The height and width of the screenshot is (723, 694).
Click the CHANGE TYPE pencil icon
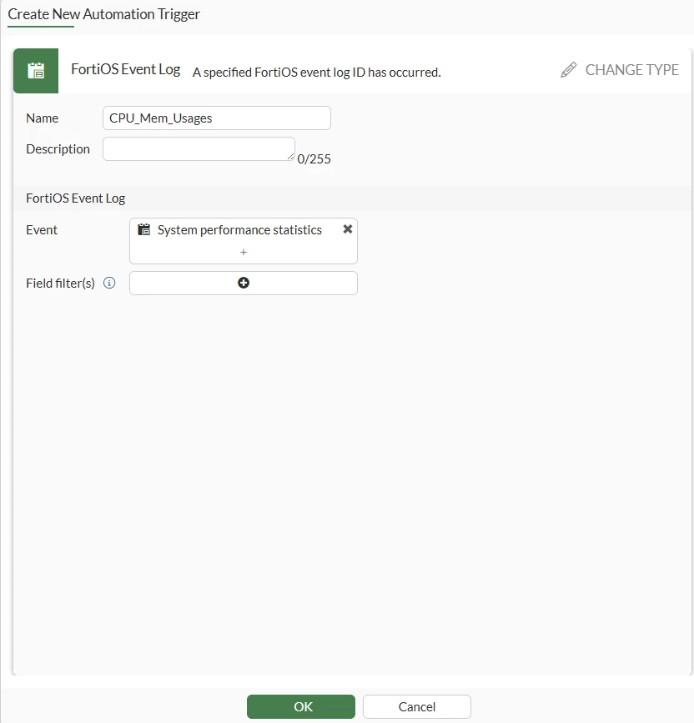568,69
